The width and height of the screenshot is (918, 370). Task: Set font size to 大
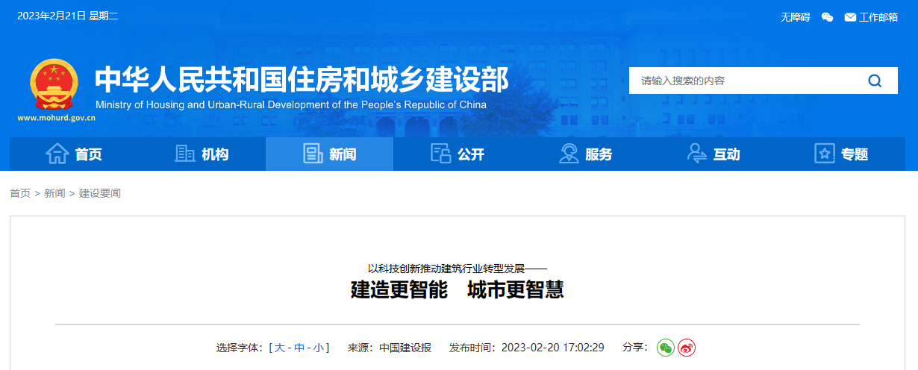280,348
